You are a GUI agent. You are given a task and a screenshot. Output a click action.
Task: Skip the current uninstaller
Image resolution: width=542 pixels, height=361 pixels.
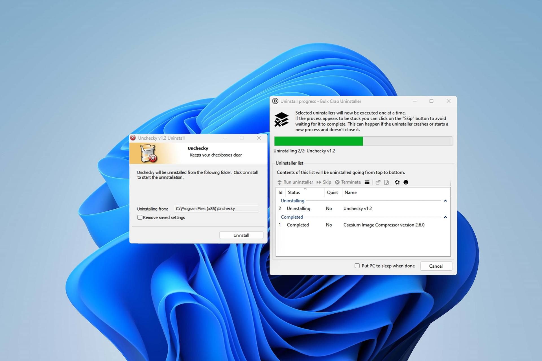click(324, 182)
